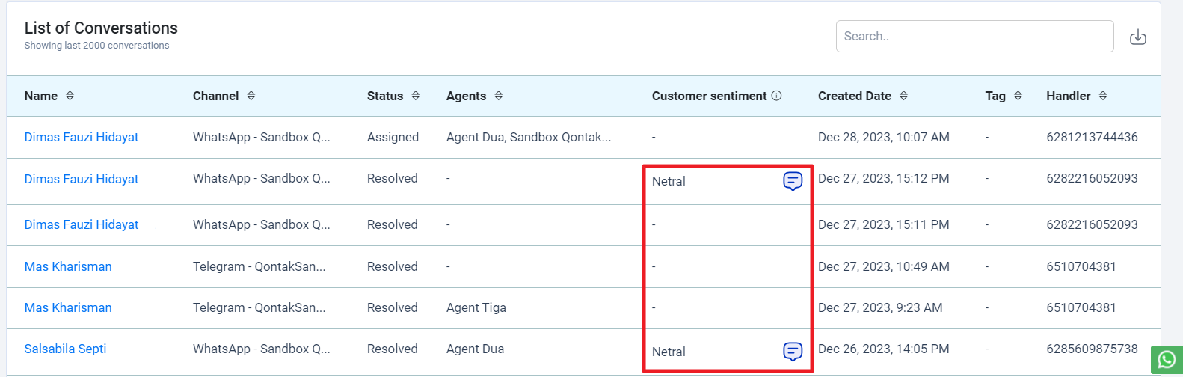Viewport: 1183px width, 377px height.
Task: Open Dimas Fauzi Hidayat conversation with Assigned status
Action: [x=82, y=137]
